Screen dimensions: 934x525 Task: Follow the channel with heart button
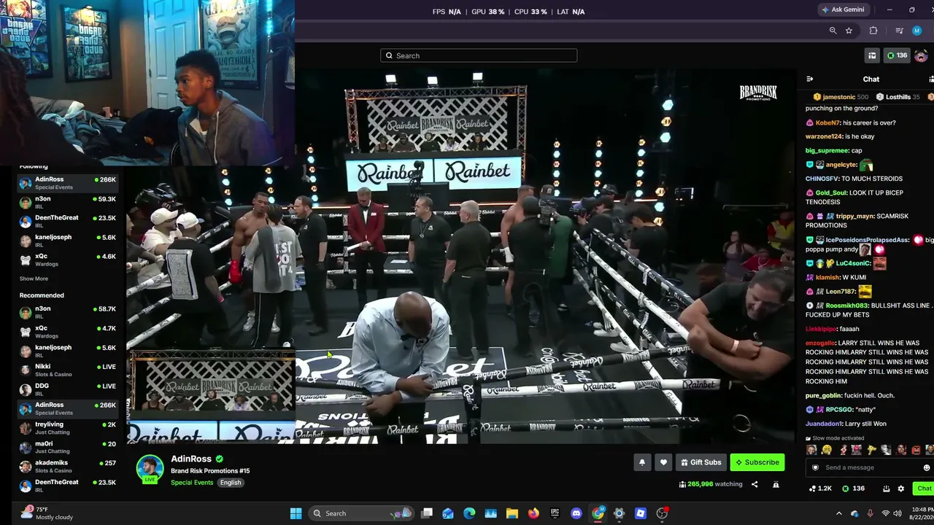[x=663, y=462]
